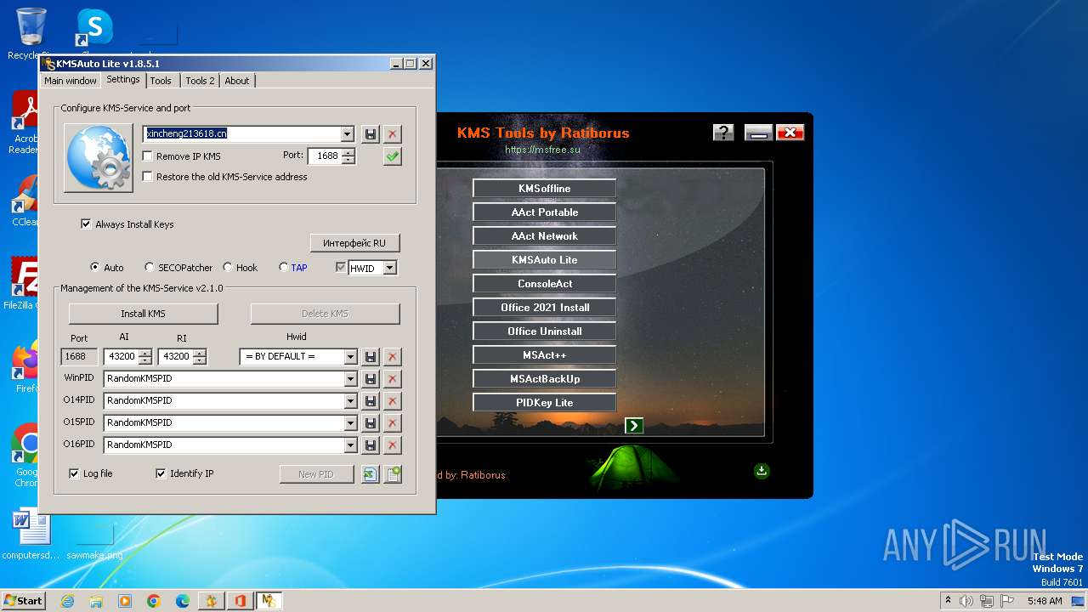The height and width of the screenshot is (612, 1088).
Task: Switch to the About tab
Action: click(237, 81)
